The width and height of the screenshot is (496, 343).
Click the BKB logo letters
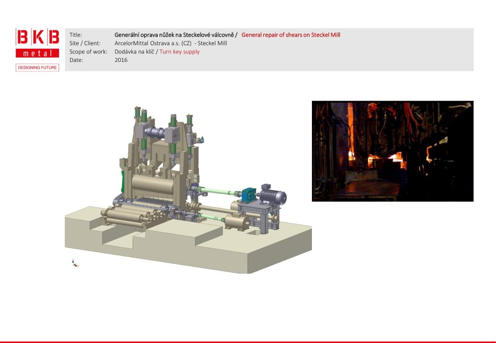tap(38, 37)
